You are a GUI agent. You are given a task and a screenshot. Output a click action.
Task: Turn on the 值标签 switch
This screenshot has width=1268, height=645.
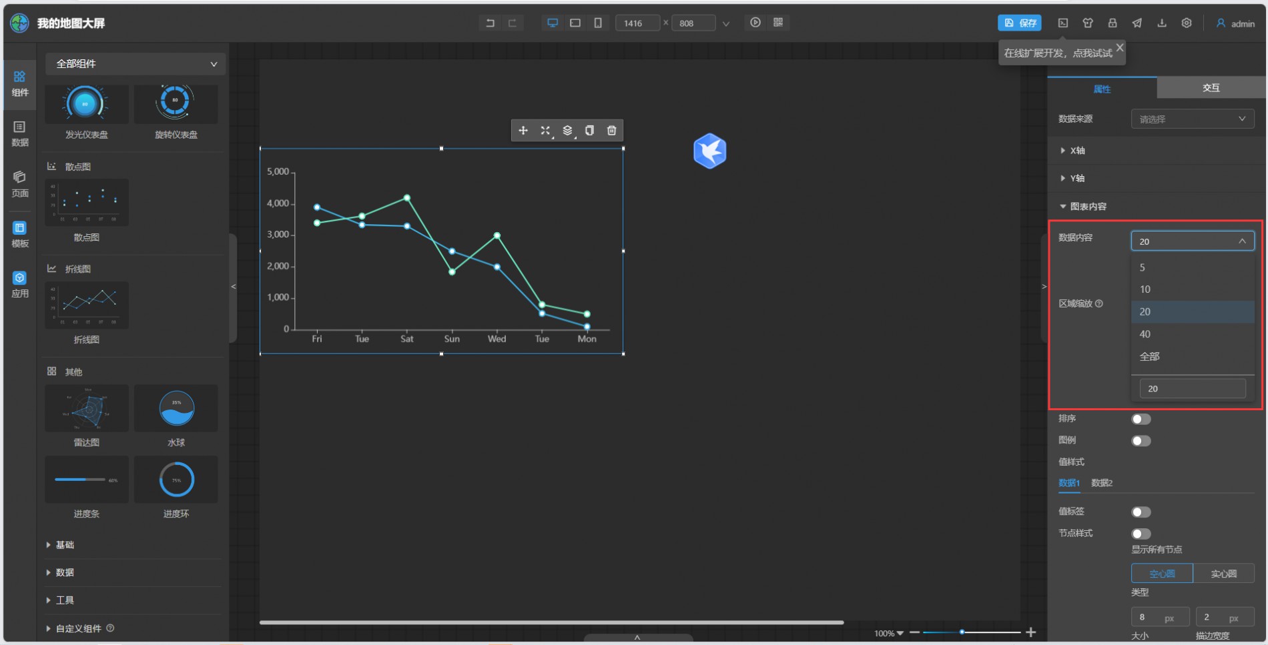point(1141,512)
